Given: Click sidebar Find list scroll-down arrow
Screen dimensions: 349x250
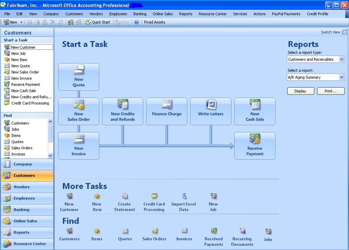Looking at the screenshot, I should coord(50,155).
